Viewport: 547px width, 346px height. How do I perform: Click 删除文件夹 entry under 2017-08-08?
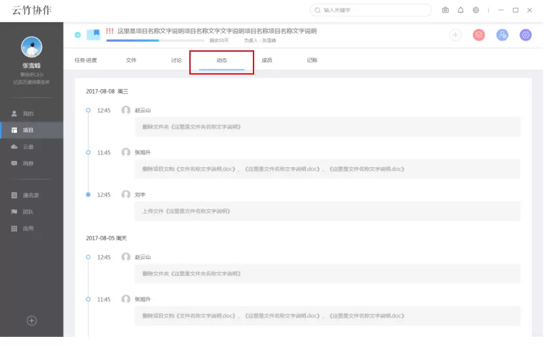328,127
